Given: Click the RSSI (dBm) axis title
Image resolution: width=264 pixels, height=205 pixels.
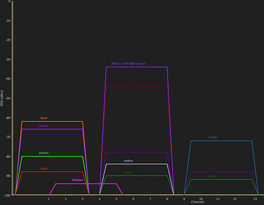Looking at the screenshot, I should point(2,98).
